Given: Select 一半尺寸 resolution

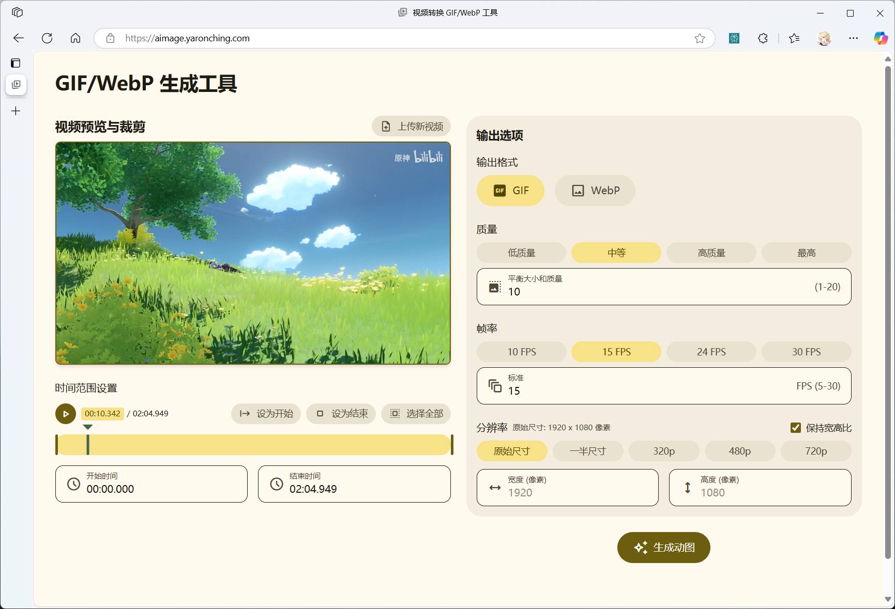Looking at the screenshot, I should 588,451.
